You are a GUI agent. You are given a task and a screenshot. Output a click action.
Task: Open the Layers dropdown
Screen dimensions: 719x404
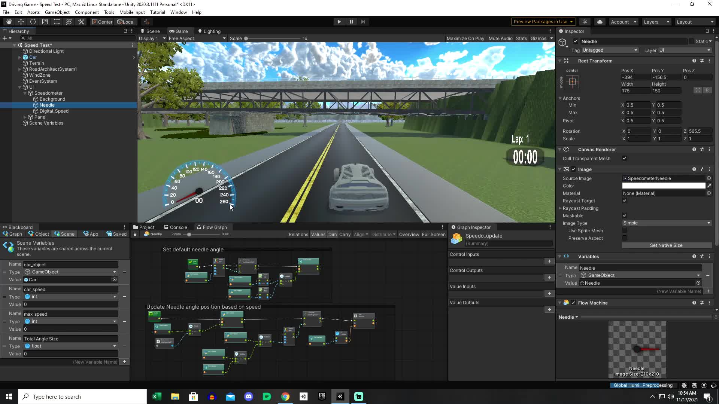[656, 22]
